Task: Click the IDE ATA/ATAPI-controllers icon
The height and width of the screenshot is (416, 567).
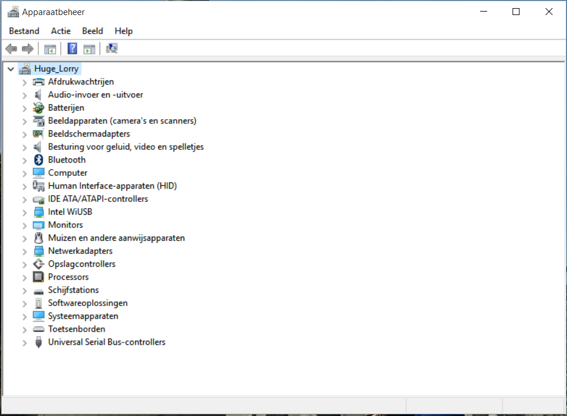Action: tap(39, 200)
